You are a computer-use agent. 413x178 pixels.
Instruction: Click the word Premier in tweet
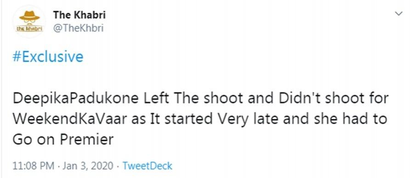point(87,139)
